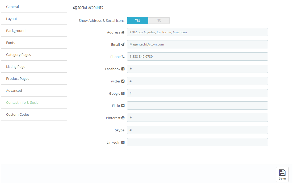Click the phone handset icon beside Phone
The image size is (294, 183).
123,56
